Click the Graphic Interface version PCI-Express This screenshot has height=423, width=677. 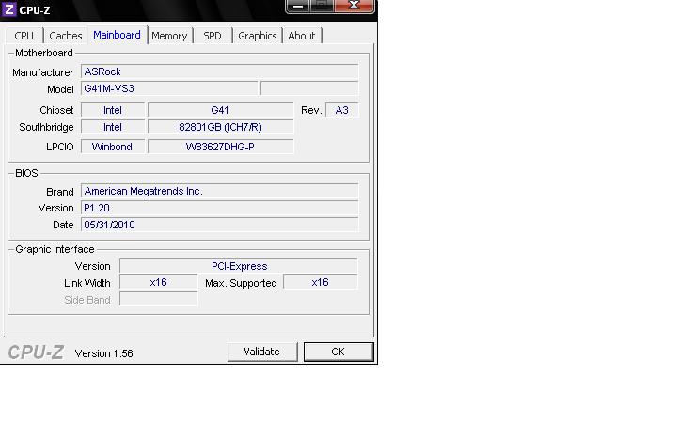click(x=238, y=266)
